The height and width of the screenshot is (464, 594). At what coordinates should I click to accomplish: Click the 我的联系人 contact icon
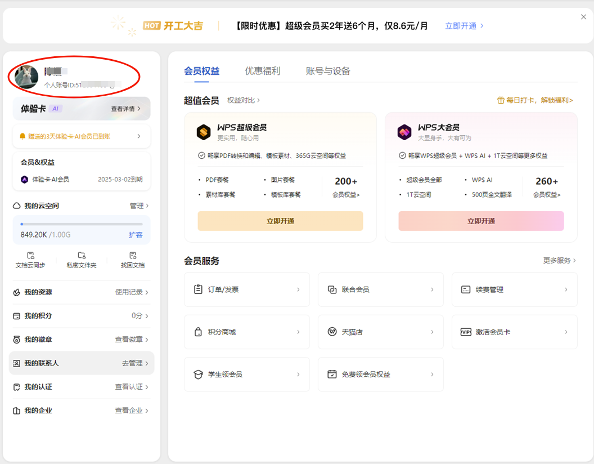tap(17, 363)
